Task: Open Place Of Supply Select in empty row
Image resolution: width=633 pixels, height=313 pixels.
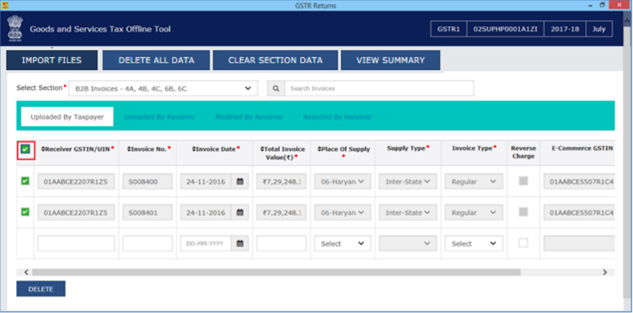Action: (342, 244)
